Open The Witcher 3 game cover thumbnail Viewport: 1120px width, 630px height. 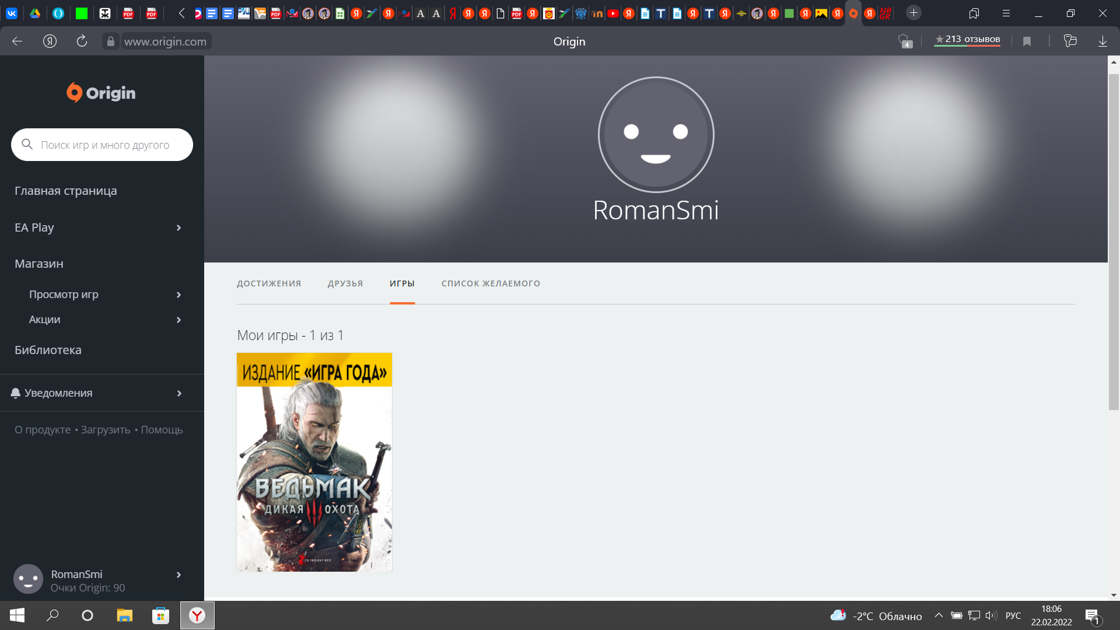314,461
